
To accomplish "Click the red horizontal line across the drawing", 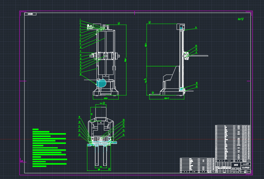I will tap(151, 139).
